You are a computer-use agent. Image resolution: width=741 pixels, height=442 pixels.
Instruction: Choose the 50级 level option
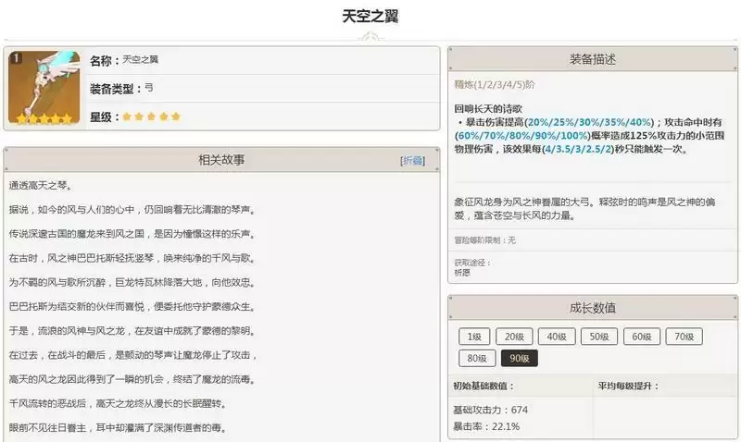tap(599, 337)
